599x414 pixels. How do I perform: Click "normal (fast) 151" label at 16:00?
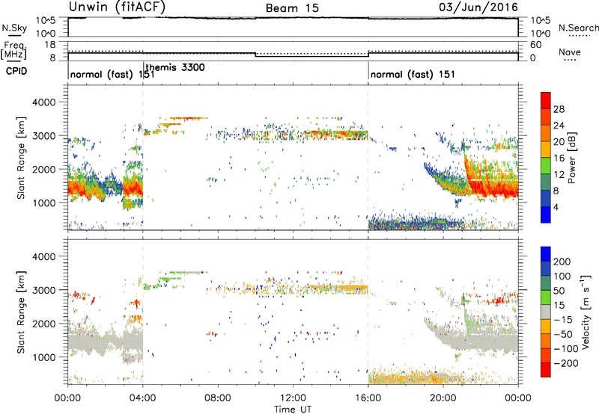(x=413, y=74)
